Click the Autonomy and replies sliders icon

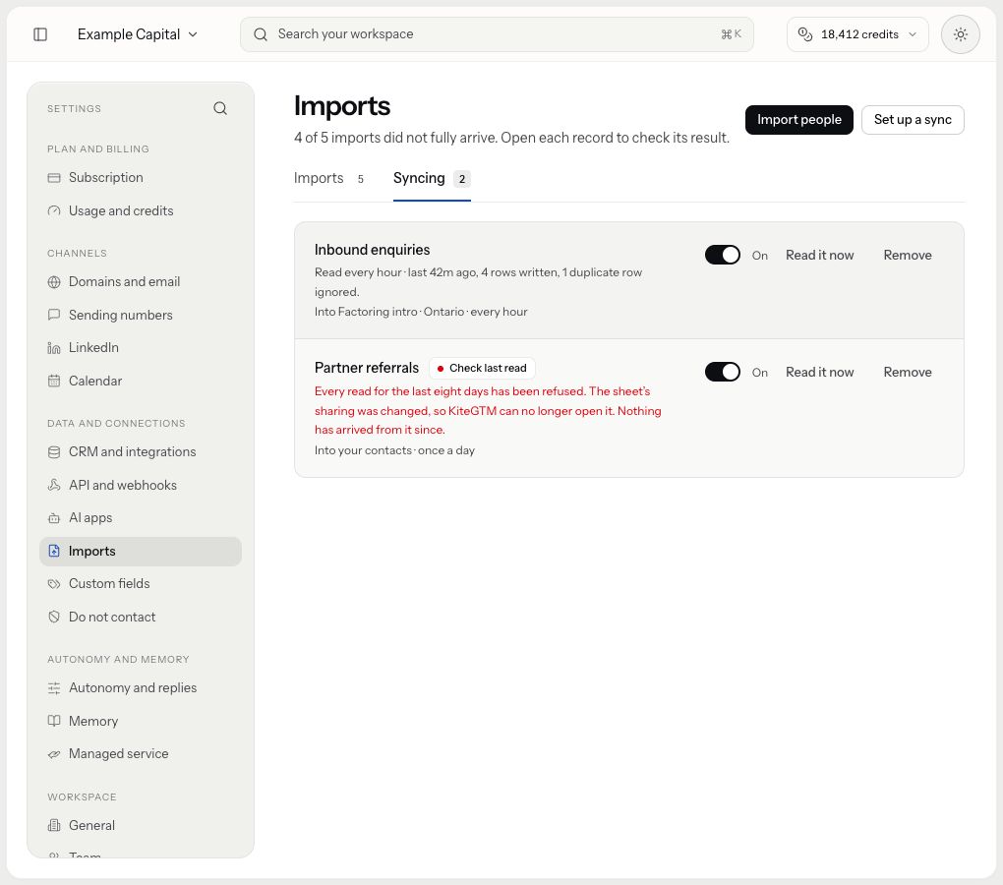54,688
